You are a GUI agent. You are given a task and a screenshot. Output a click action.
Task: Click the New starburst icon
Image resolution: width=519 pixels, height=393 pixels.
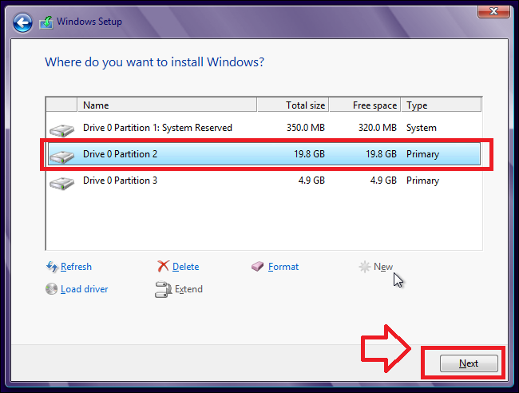365,267
